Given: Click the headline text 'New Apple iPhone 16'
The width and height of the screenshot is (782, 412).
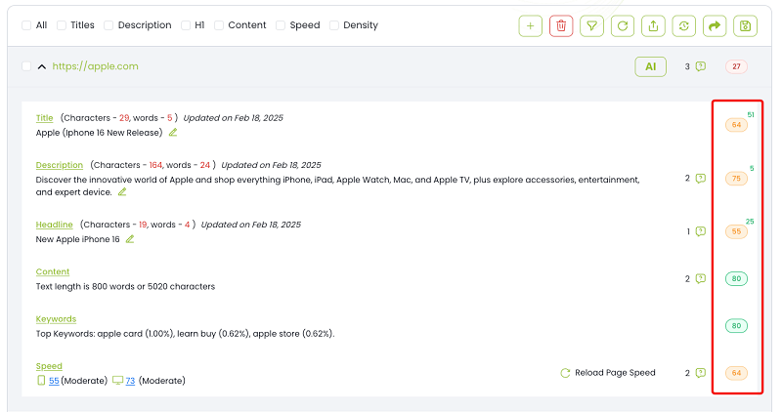Looking at the screenshot, I should [x=78, y=239].
